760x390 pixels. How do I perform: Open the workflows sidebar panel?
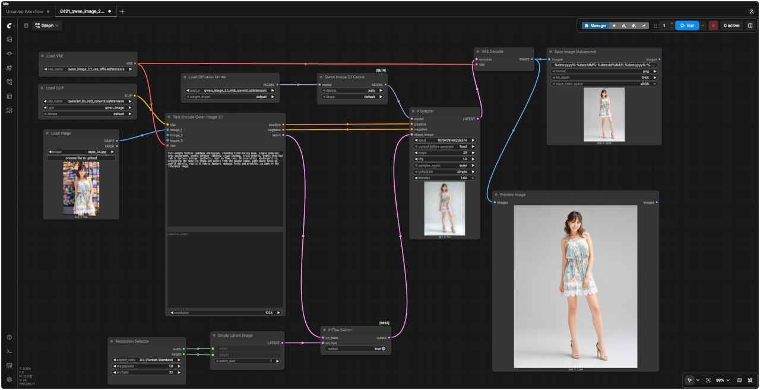point(9,82)
